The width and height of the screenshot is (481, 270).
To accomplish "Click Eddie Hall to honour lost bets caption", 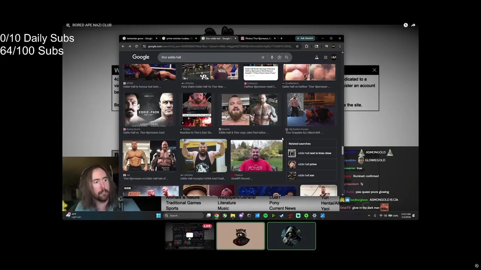I will [x=142, y=87].
